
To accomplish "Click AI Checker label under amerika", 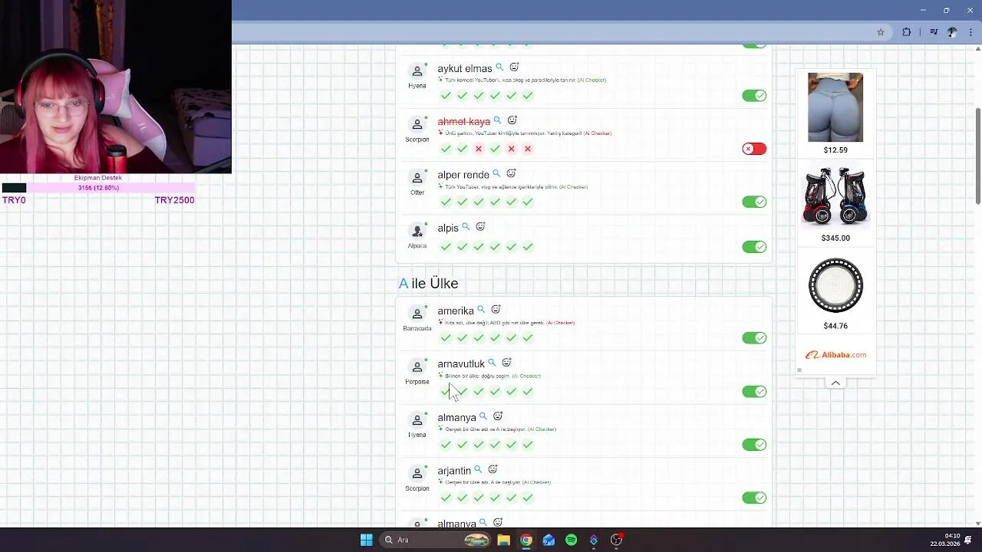I will (x=560, y=323).
